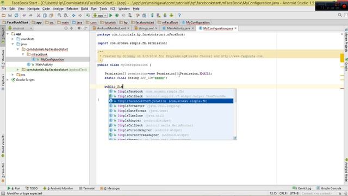Image resolution: width=348 pixels, height=196 pixels.
Task: Redo the action in the toolbar
Action: pos(30,15)
